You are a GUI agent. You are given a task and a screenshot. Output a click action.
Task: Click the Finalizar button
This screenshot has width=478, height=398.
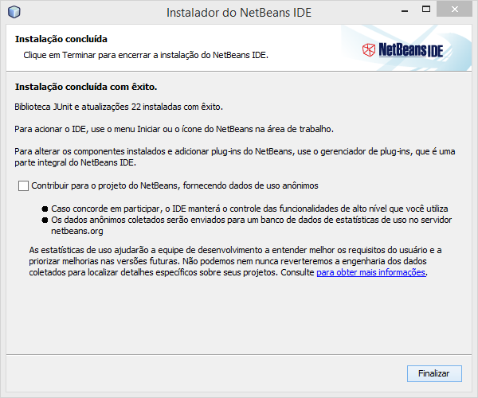(434, 373)
